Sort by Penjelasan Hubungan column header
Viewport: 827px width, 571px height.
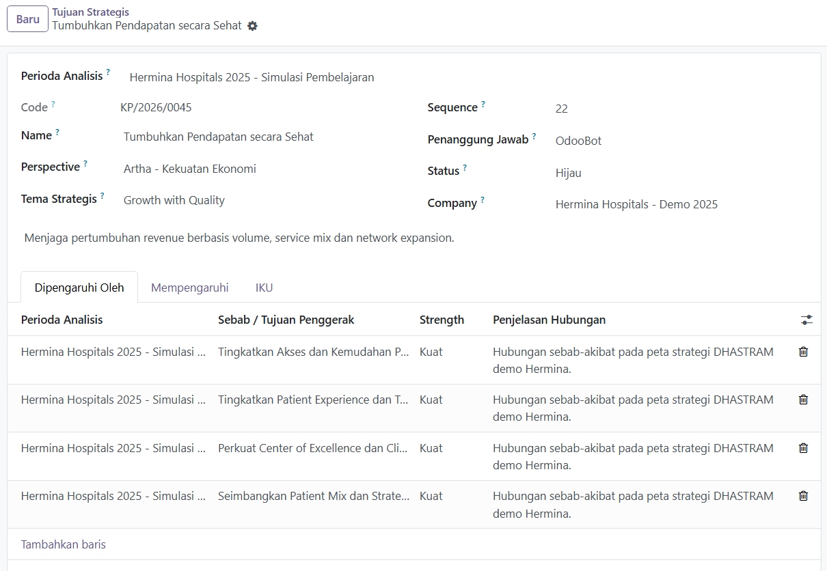550,320
